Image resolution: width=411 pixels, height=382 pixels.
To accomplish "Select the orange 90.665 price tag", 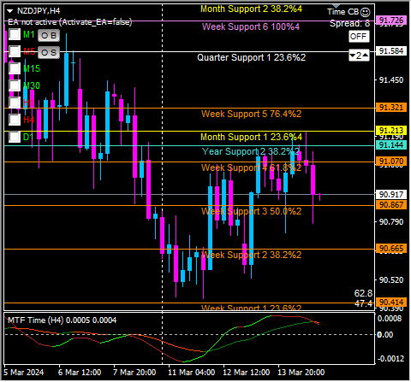I will 391,249.
